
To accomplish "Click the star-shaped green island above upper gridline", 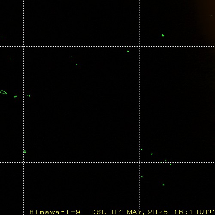I will pos(163,36).
